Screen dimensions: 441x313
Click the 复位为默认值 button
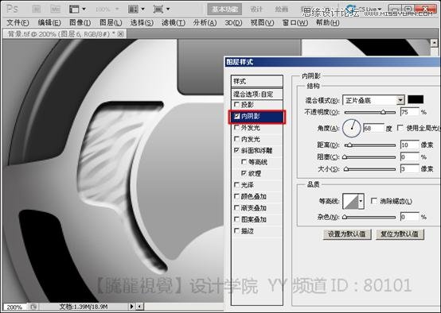[x=400, y=234]
